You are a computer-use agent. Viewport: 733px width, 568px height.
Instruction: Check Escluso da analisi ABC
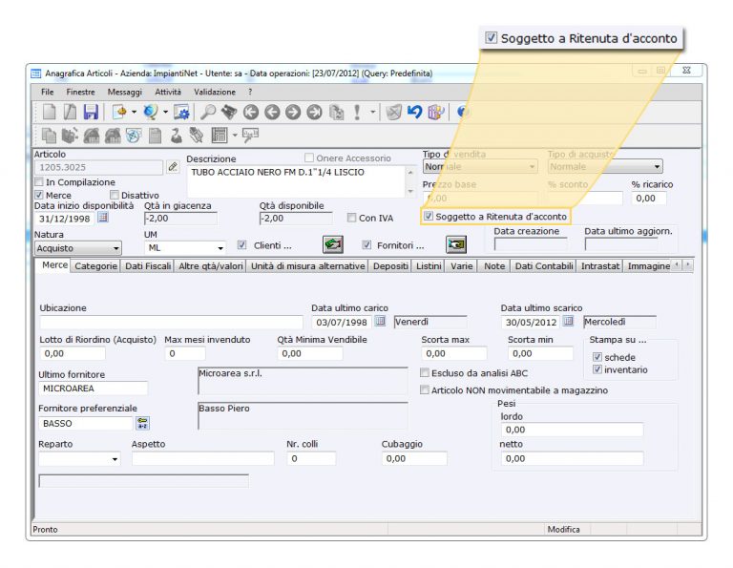tap(425, 373)
